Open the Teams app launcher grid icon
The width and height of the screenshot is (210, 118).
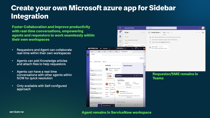(120, 28)
